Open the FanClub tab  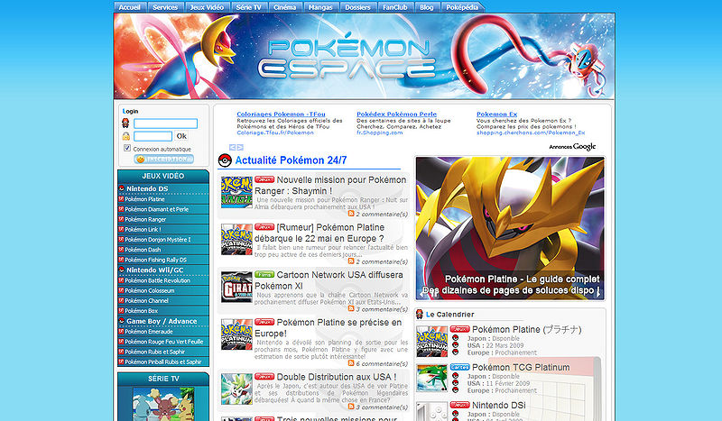point(395,7)
